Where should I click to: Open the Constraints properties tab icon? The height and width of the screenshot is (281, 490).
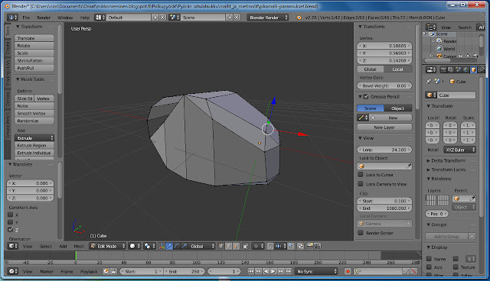tap(481, 69)
